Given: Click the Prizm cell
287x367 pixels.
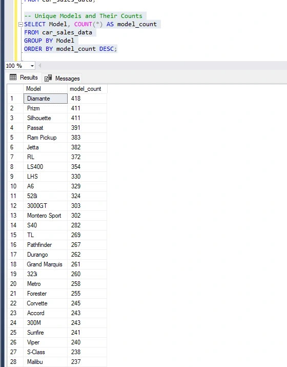Looking at the screenshot, I should (45, 108).
